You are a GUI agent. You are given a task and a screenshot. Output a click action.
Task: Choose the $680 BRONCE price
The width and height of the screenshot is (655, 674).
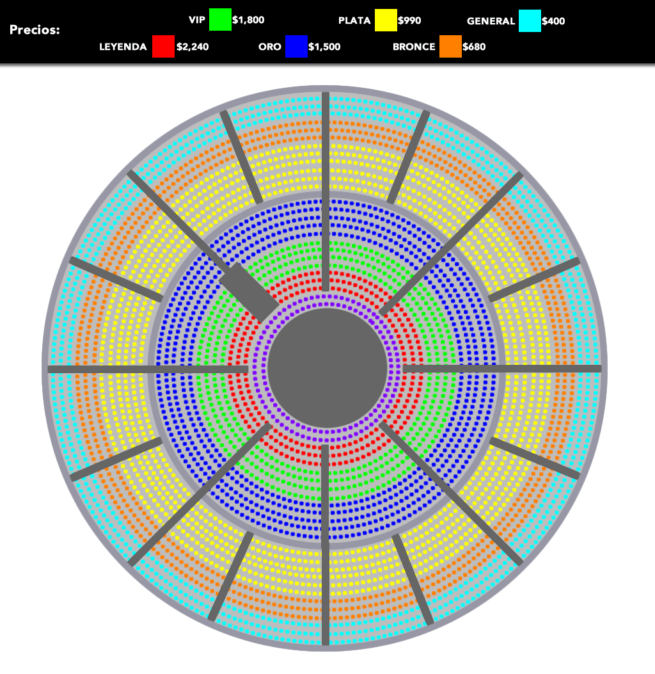tap(474, 47)
